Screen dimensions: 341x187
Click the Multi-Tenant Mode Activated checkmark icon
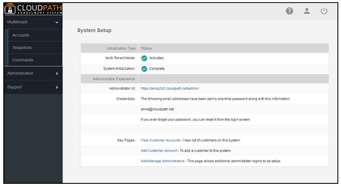point(144,58)
